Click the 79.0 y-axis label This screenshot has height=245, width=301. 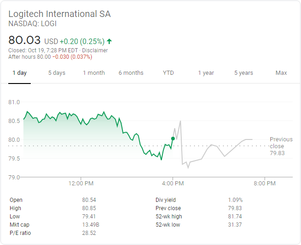click(x=14, y=177)
